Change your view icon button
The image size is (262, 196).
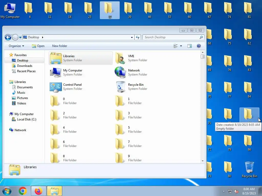[176, 46]
